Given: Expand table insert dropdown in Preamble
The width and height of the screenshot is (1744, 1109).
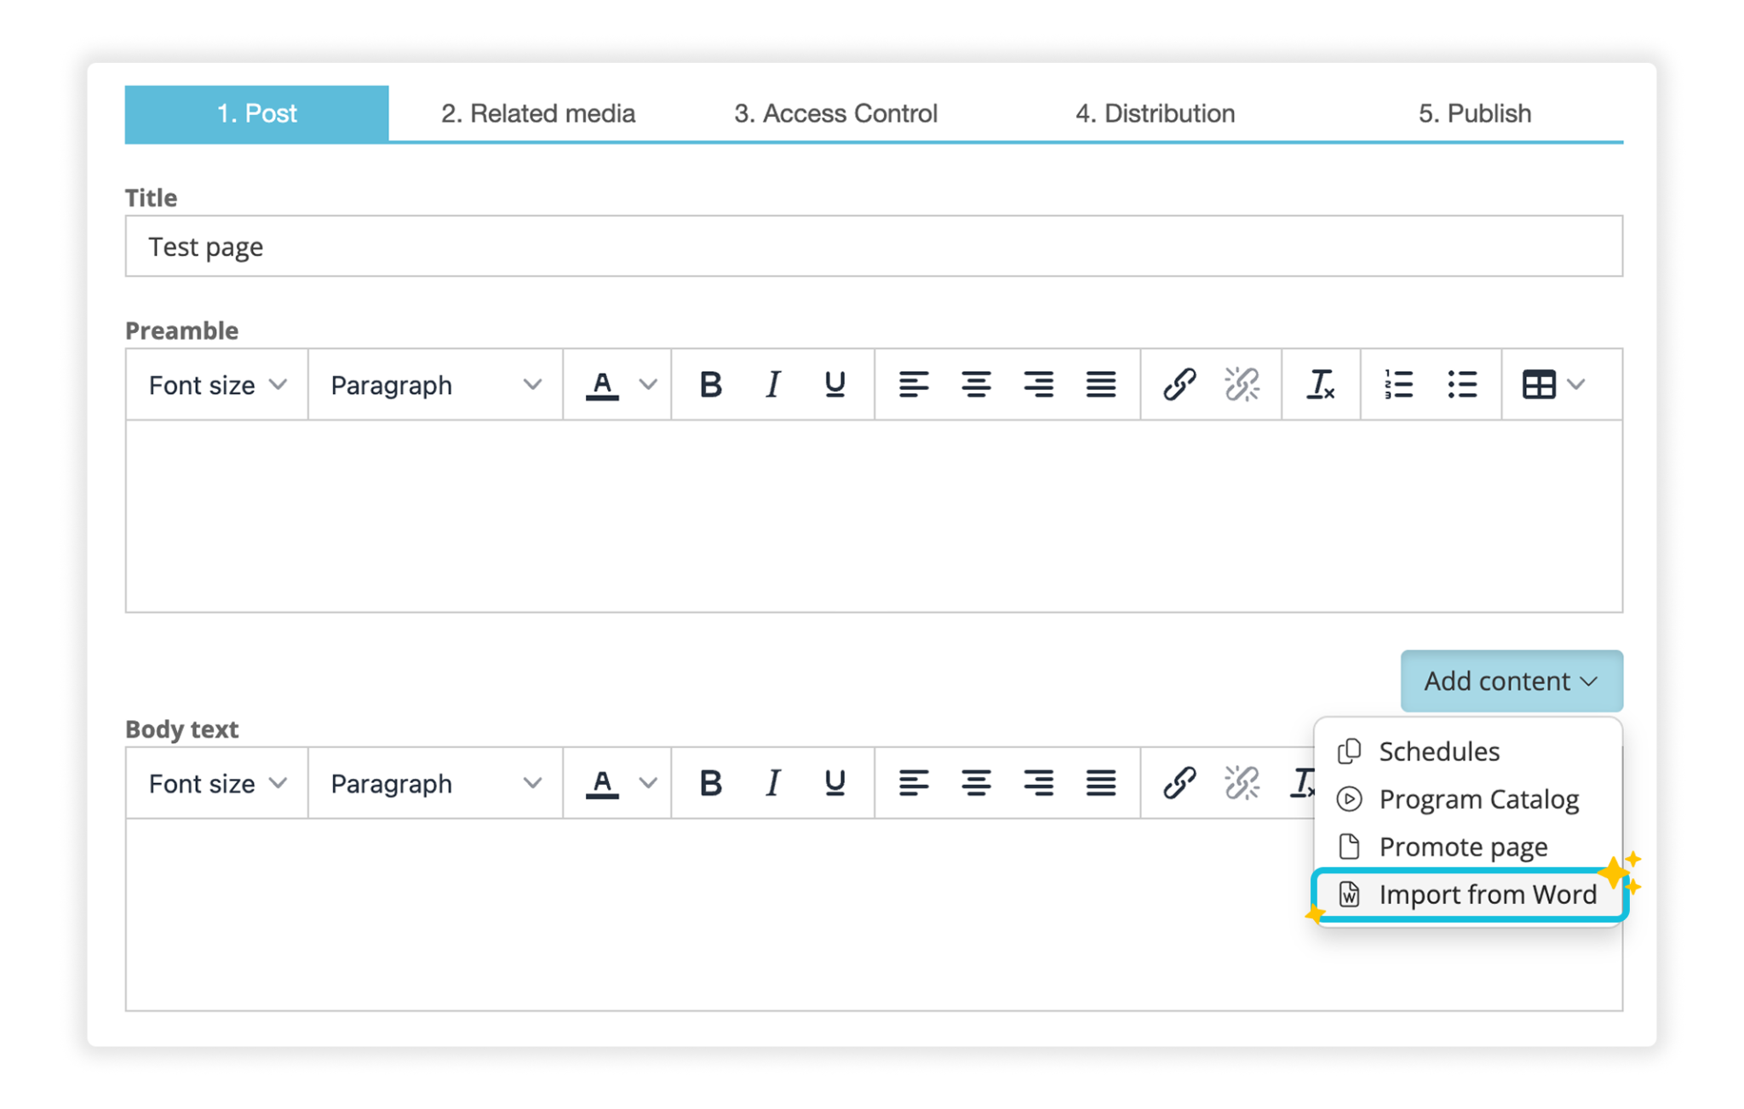Looking at the screenshot, I should [x=1575, y=385].
